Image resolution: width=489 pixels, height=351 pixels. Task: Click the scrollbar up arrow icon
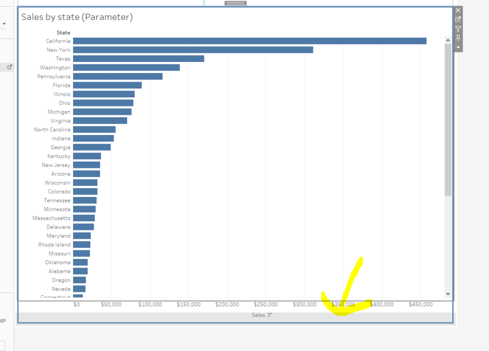point(447,41)
